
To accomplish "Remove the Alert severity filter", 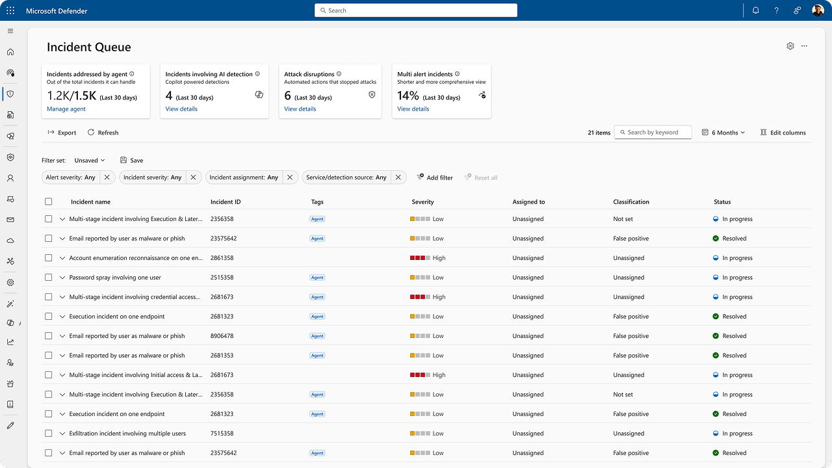I will point(107,177).
